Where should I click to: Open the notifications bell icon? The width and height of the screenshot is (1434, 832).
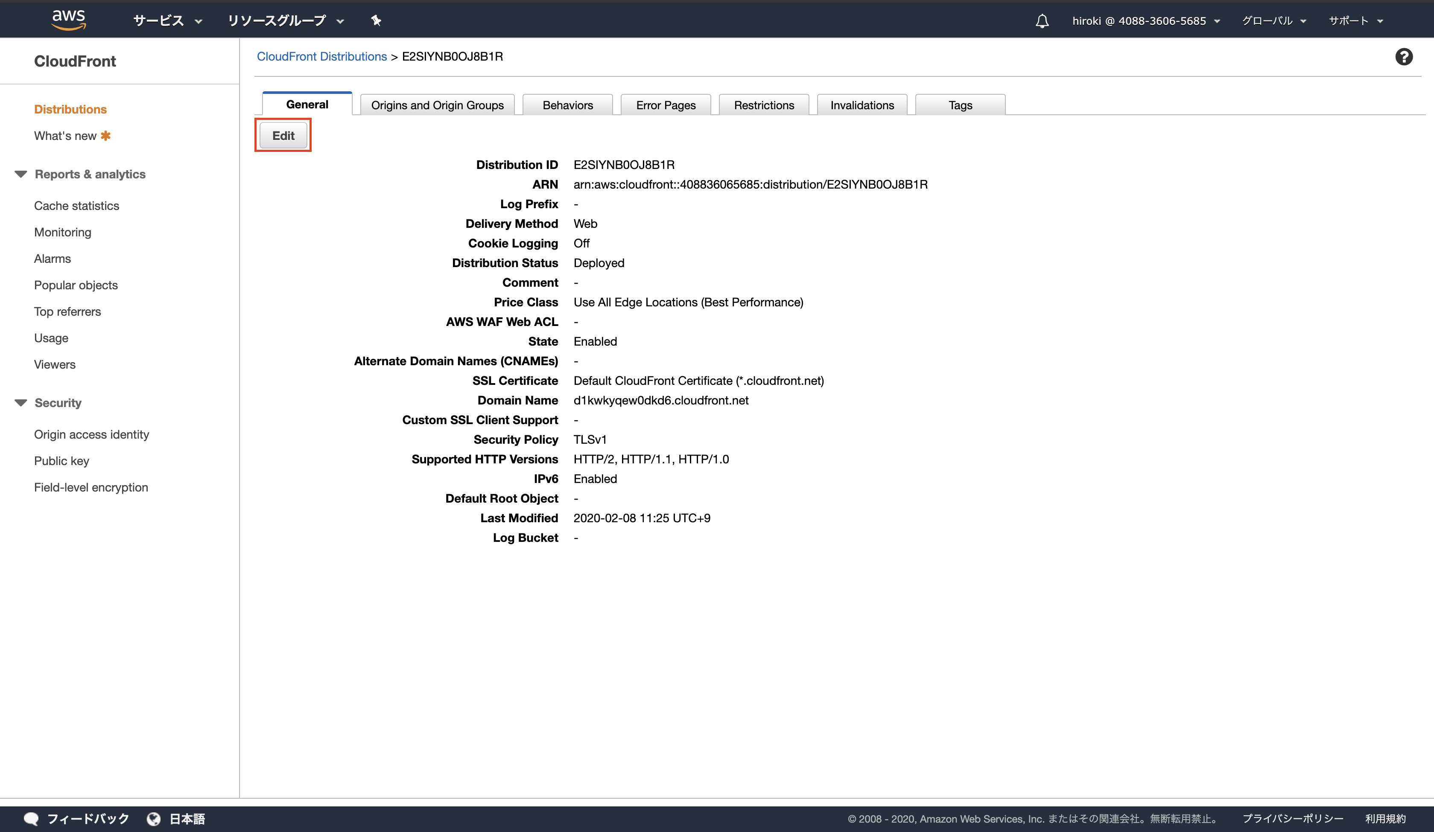point(1042,22)
